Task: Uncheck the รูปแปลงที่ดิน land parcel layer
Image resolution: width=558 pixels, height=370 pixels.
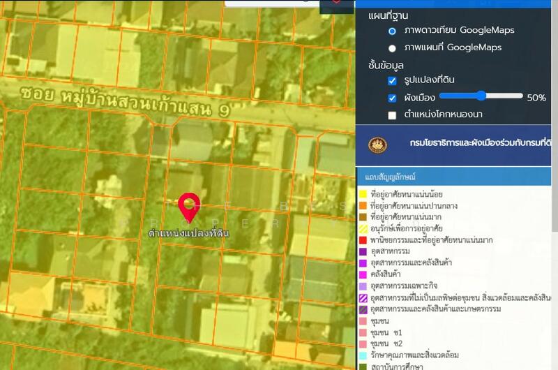Action: (x=392, y=81)
